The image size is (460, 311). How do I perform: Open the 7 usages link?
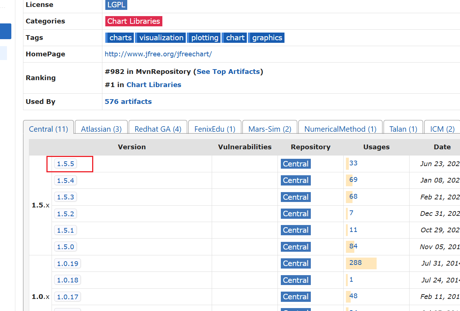[351, 213]
